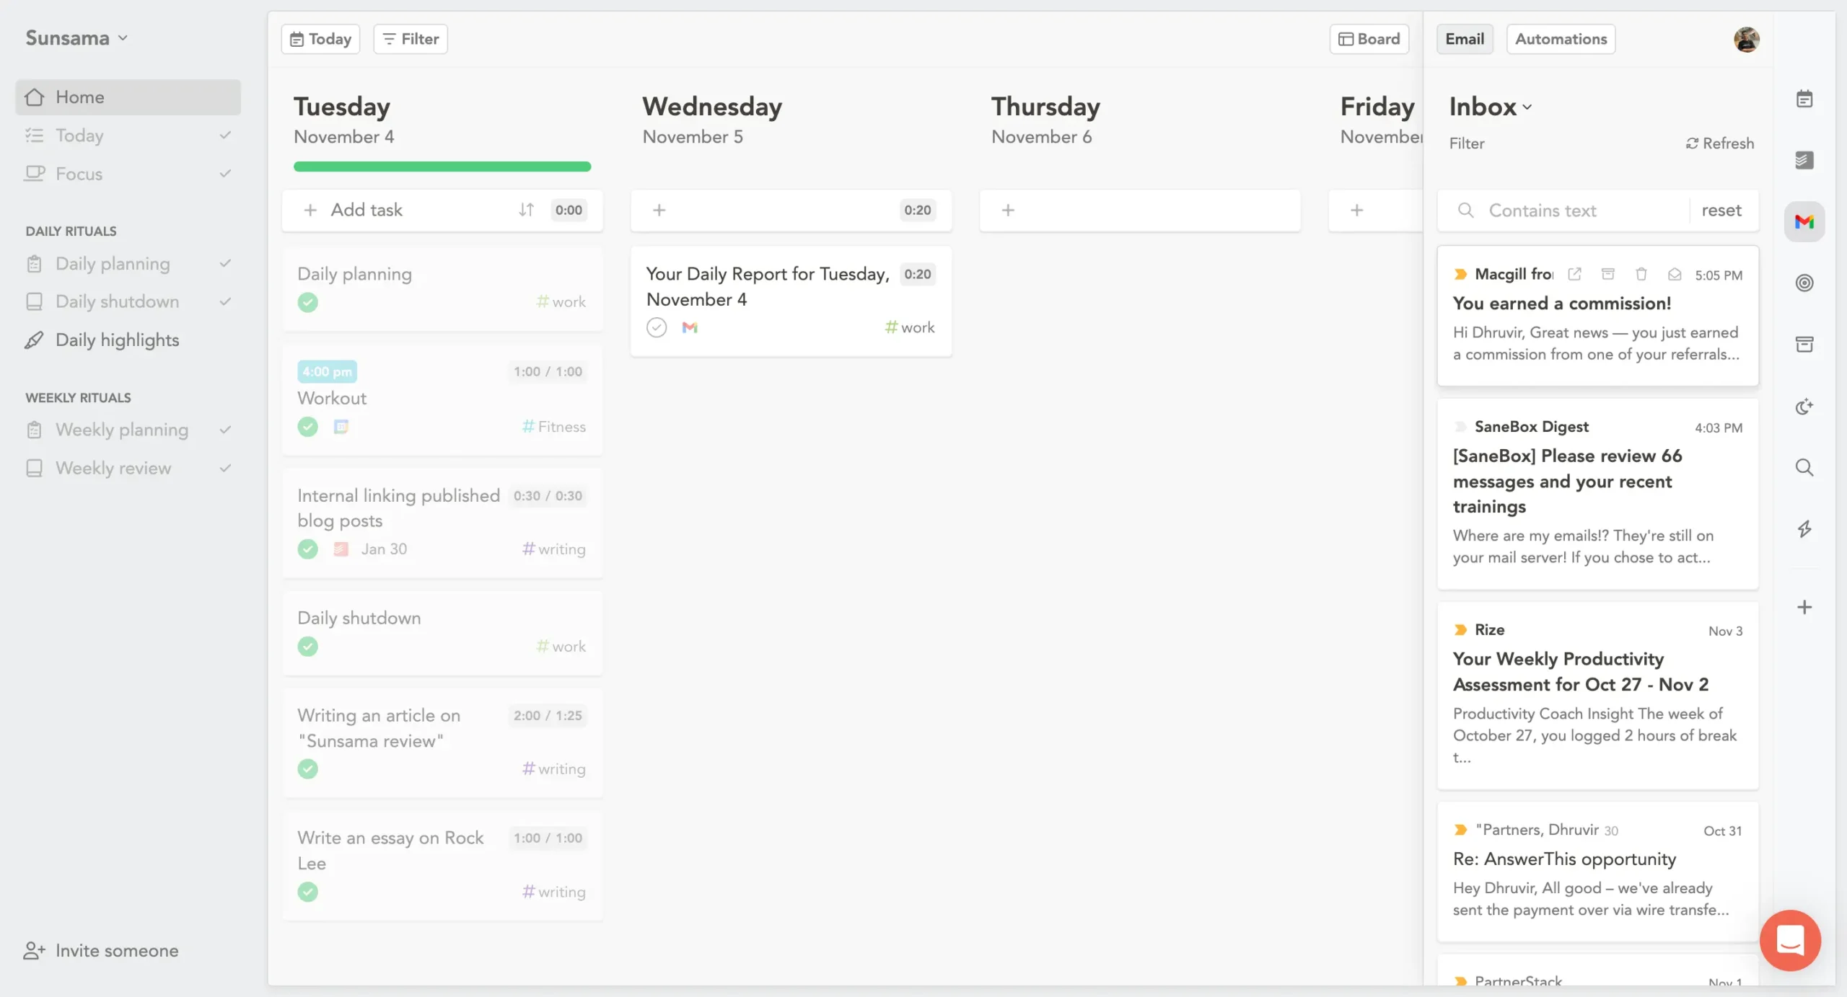Open the calendar icon in the right sidebar
Viewport: 1847px width, 997px height.
(1804, 98)
